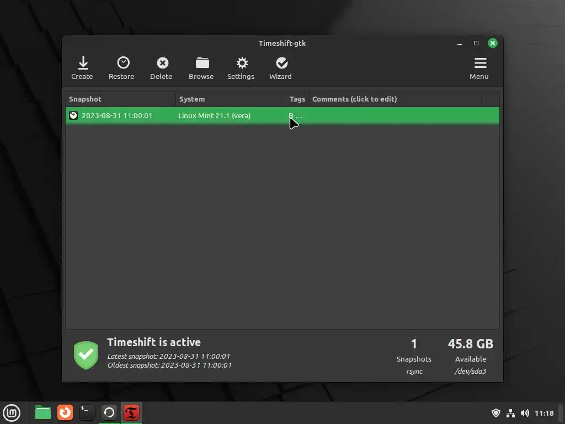Sort by the Snapshot column header
The width and height of the screenshot is (565, 424).
pyautogui.click(x=121, y=99)
